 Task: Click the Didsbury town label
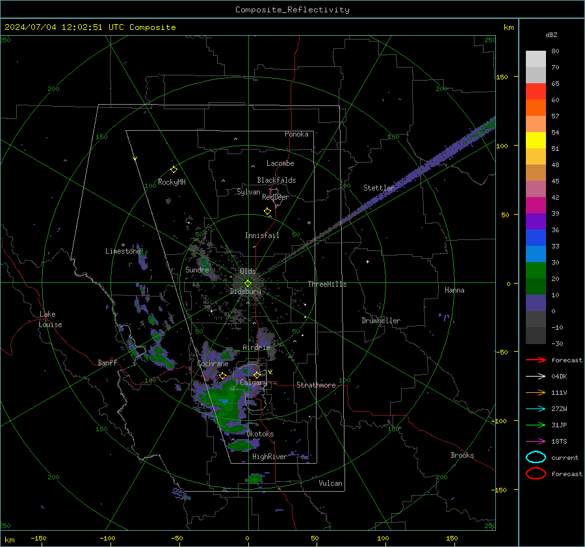pyautogui.click(x=245, y=291)
